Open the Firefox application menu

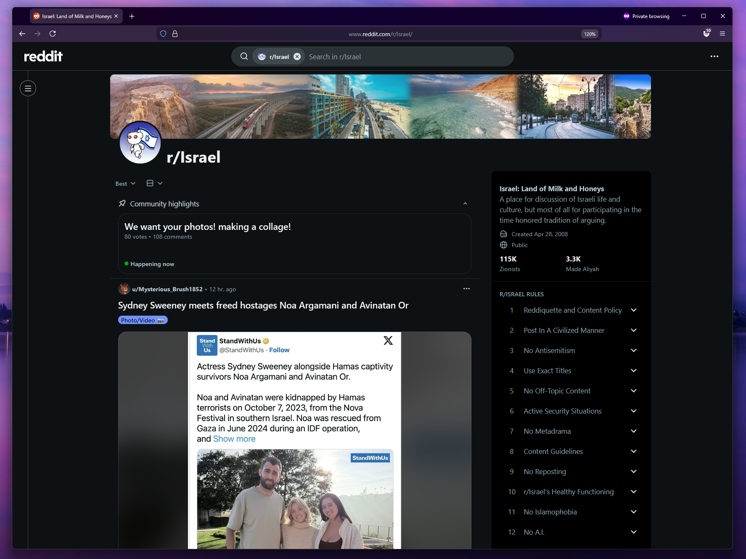pyautogui.click(x=722, y=34)
